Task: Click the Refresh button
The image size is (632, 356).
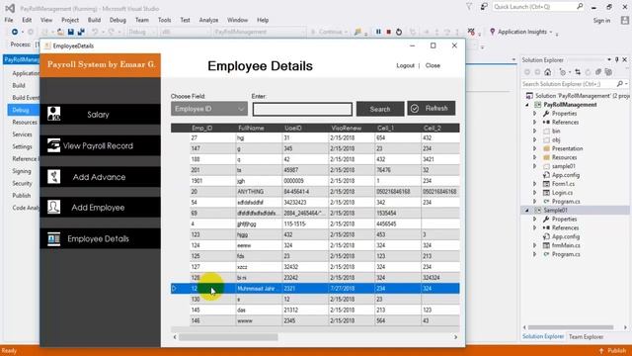Action: tap(432, 108)
